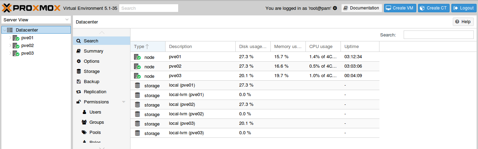Click the Help button
This screenshot has width=478, height=149.
tap(463, 22)
